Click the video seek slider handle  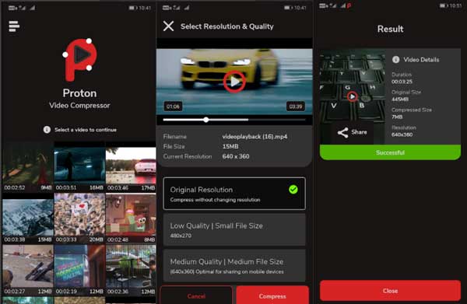[206, 120]
